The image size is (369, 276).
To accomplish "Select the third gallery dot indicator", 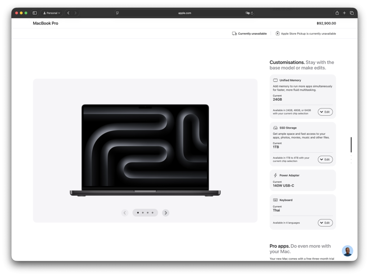I will click(x=148, y=213).
